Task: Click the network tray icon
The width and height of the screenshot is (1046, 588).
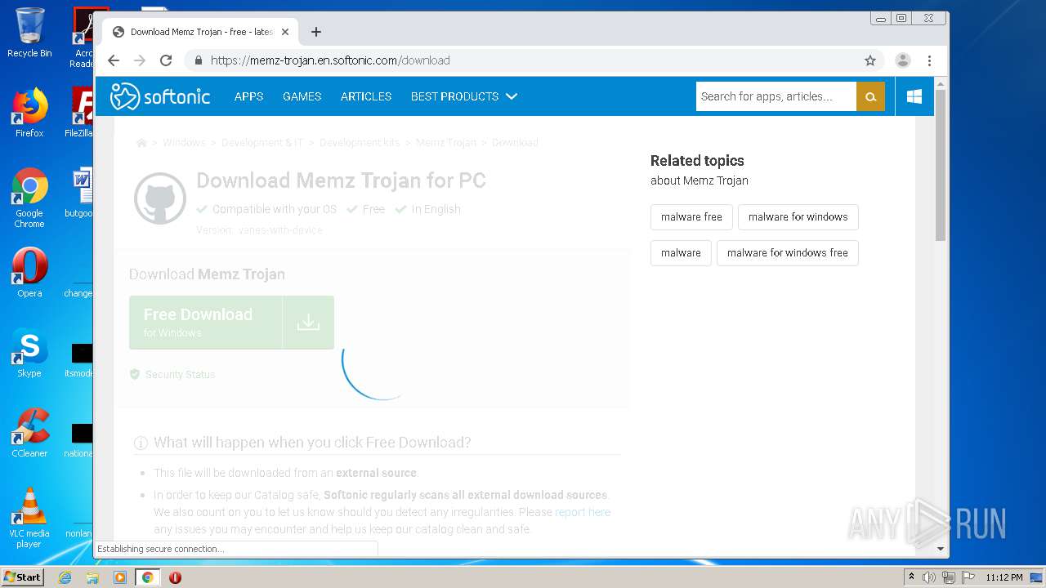Action: (948, 577)
